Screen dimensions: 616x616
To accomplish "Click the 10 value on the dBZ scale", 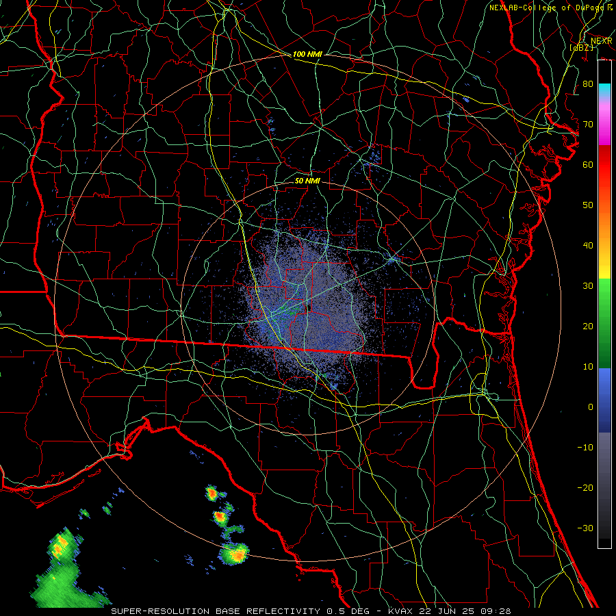I will (x=588, y=367).
